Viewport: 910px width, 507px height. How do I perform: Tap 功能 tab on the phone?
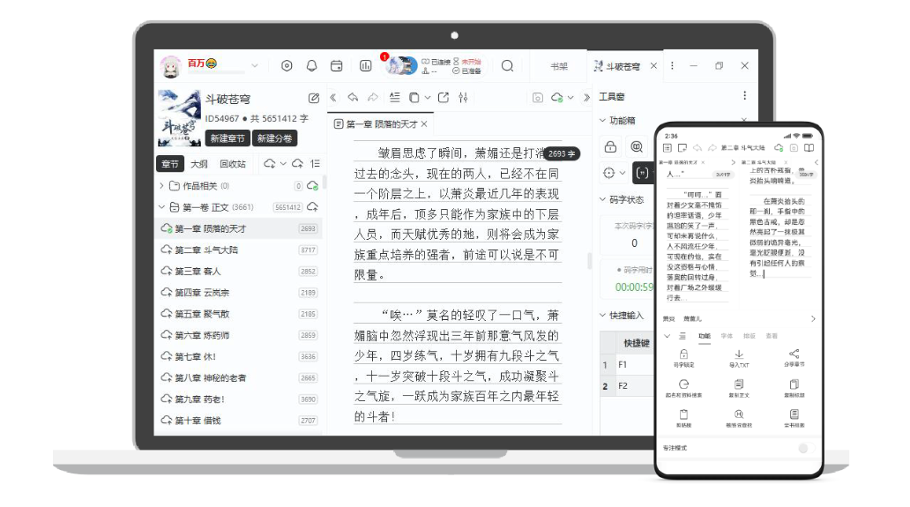point(705,336)
